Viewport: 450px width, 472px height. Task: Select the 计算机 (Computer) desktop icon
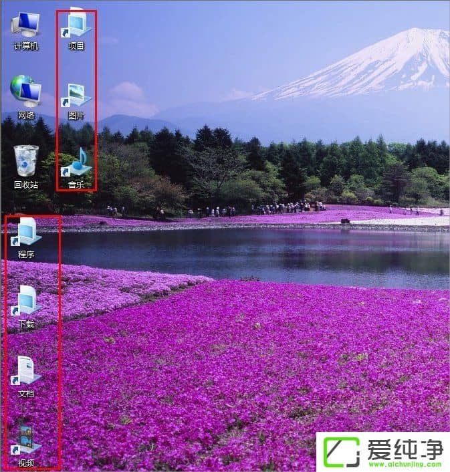[26, 25]
